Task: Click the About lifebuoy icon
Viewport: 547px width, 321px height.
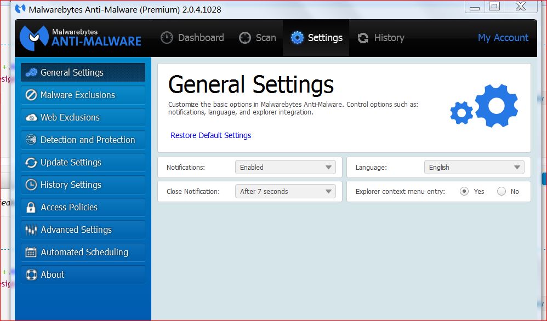Action: click(x=31, y=274)
